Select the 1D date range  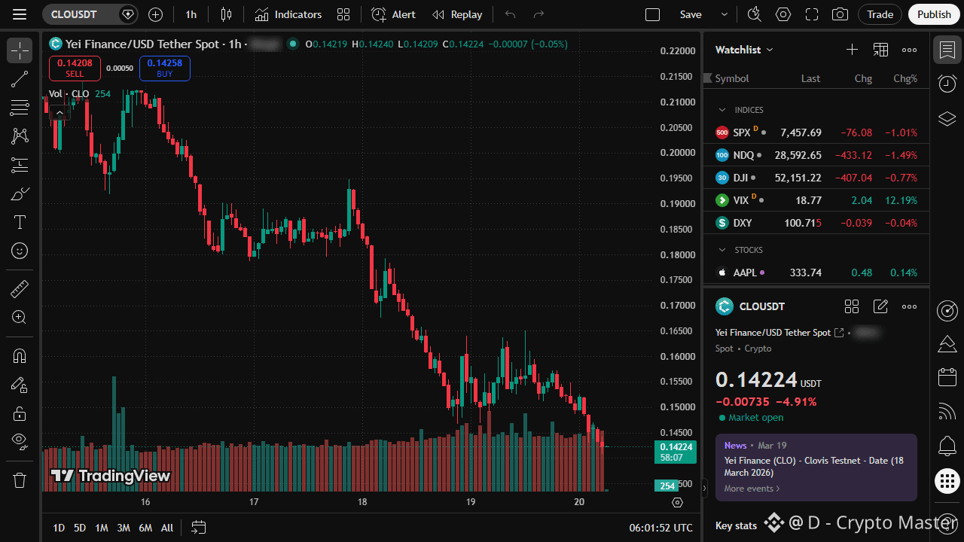59,528
